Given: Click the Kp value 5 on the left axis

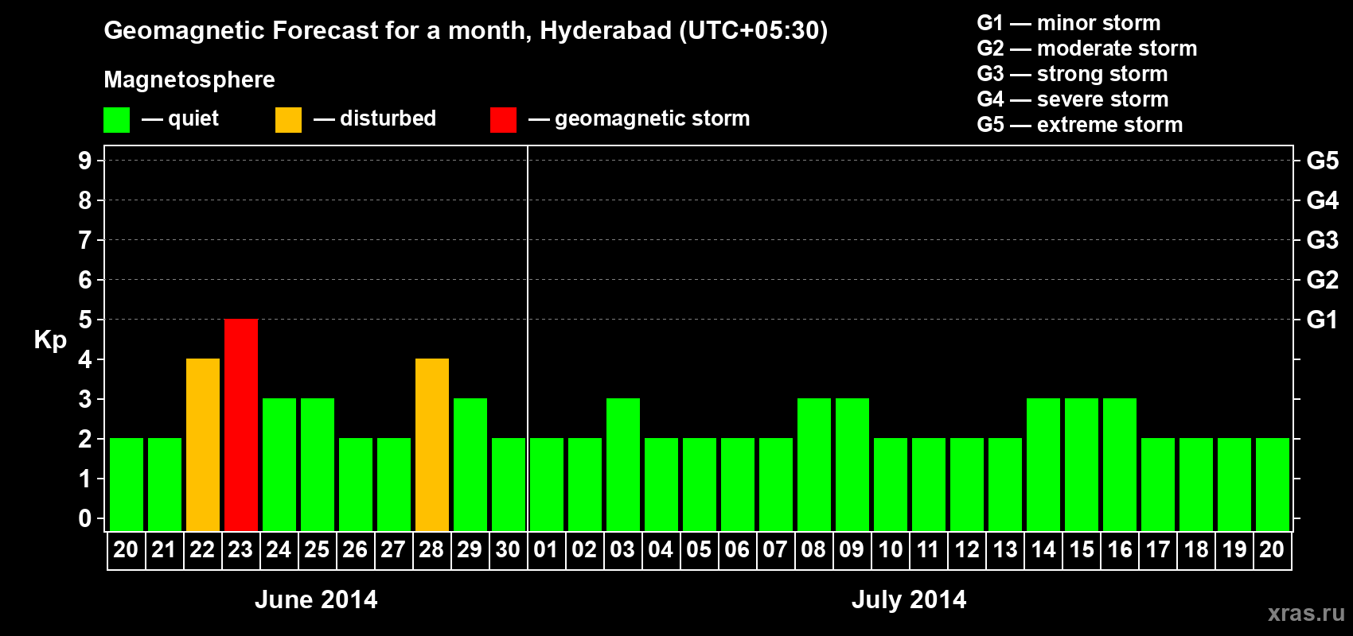Looking at the screenshot, I should (85, 320).
